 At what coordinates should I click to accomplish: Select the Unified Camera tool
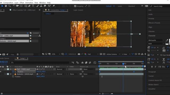[x=18, y=6]
